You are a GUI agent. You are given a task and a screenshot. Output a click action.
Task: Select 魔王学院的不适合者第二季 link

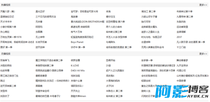click(49, 60)
